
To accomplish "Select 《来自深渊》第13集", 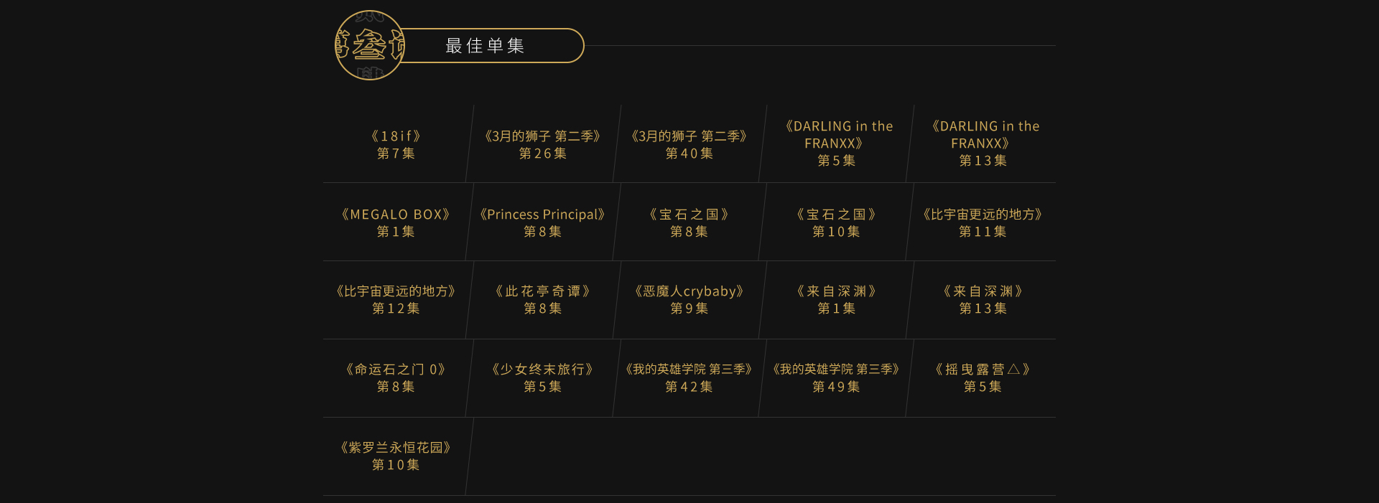I will [x=983, y=299].
